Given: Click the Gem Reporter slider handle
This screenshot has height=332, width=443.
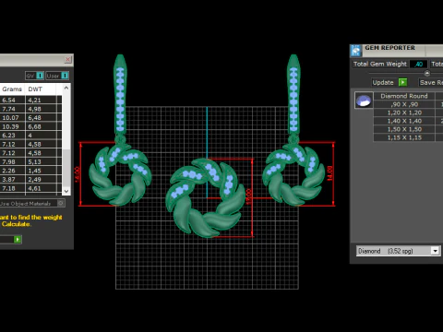Looking at the screenshot, I should [427, 73].
